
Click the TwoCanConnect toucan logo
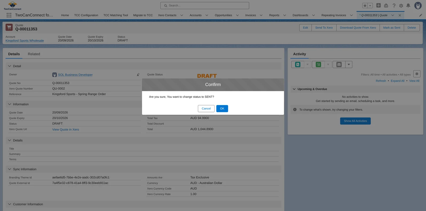(13, 6)
